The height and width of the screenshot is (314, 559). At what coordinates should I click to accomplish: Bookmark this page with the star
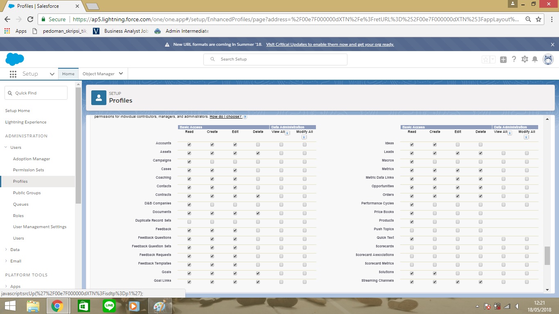click(539, 19)
